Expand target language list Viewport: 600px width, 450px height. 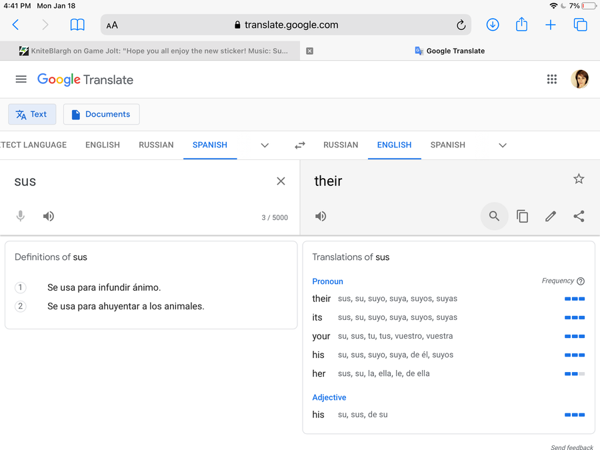(x=503, y=145)
